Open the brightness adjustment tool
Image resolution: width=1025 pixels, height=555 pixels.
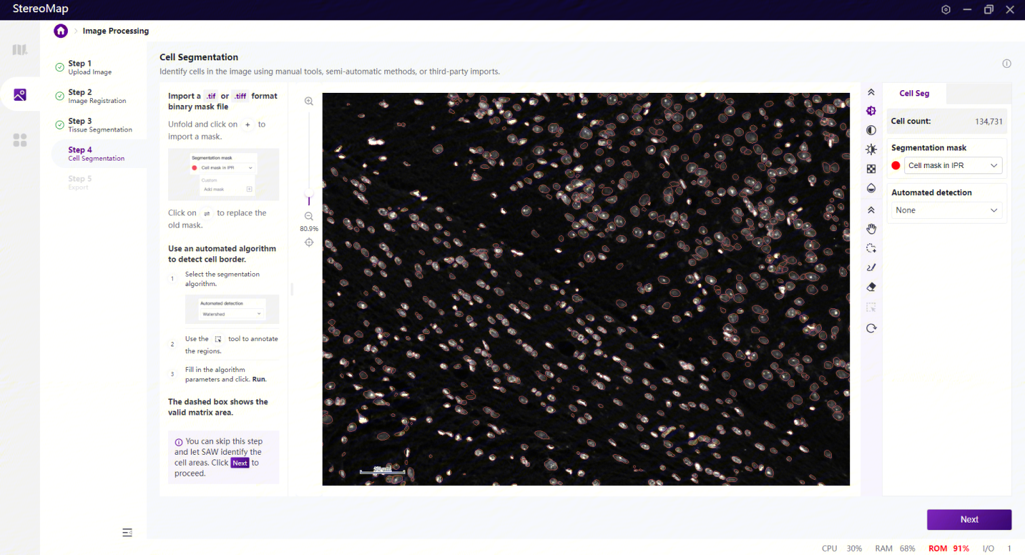pos(871,149)
